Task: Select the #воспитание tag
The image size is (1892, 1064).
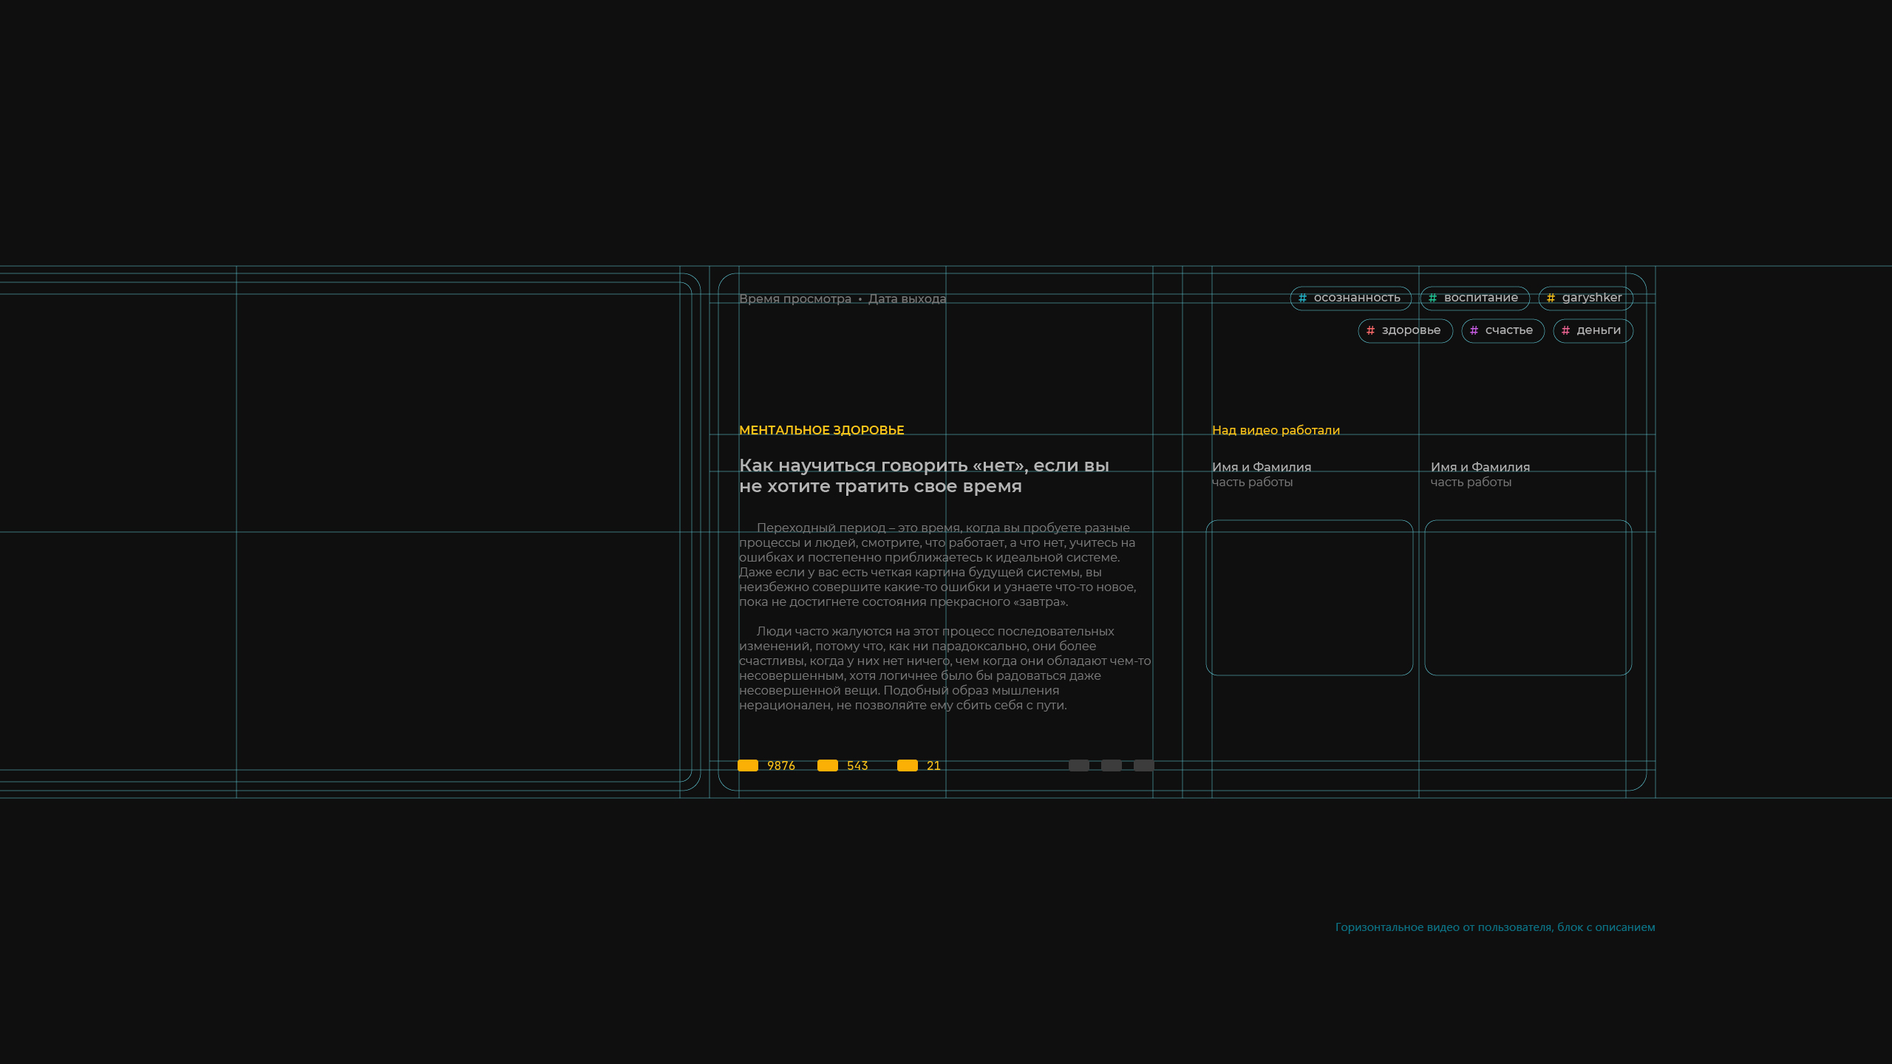Action: [1474, 298]
